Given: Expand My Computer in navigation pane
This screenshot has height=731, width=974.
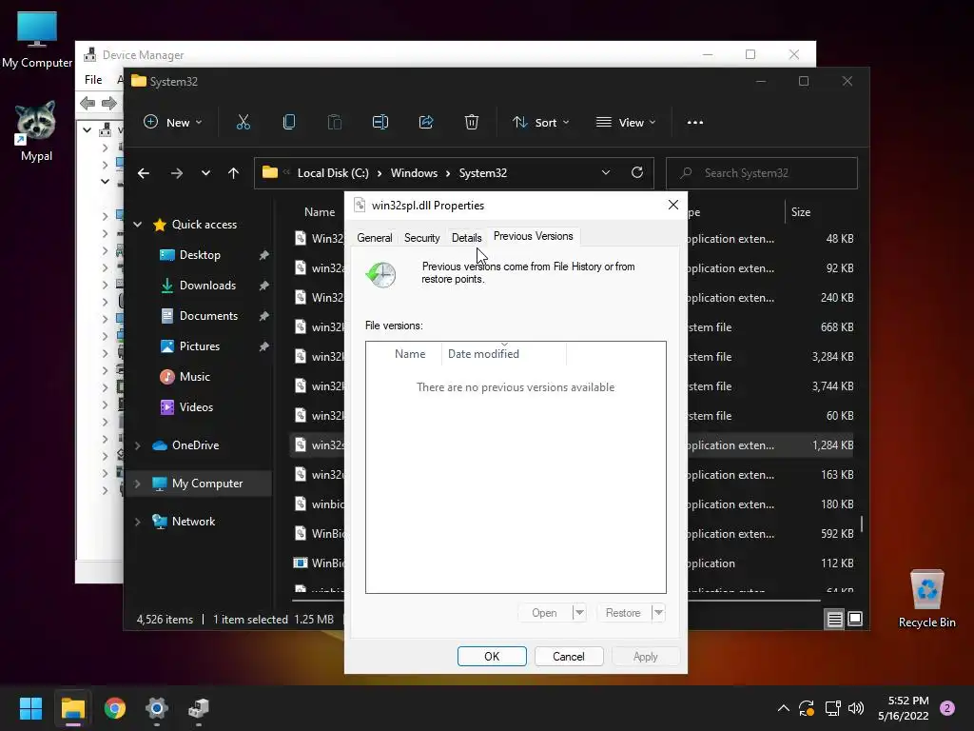Looking at the screenshot, I should click(138, 484).
